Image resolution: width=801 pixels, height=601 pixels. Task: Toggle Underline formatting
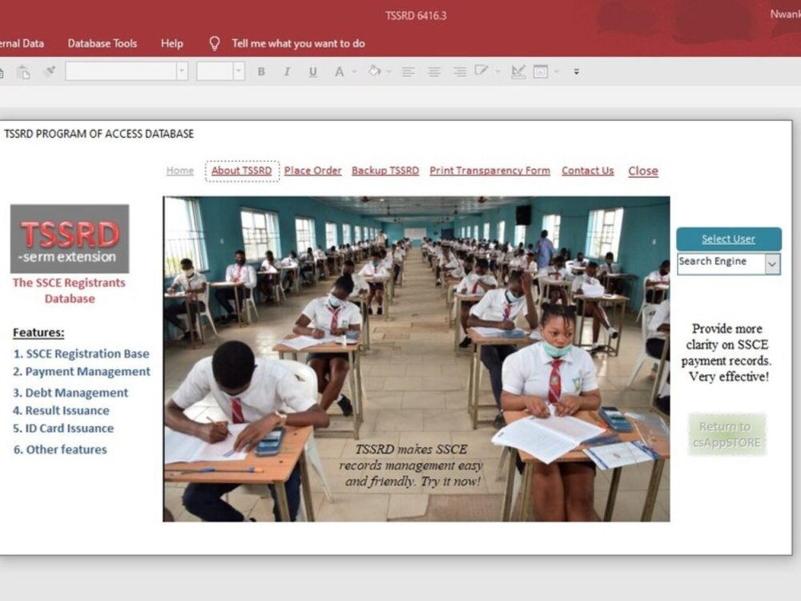click(x=313, y=72)
